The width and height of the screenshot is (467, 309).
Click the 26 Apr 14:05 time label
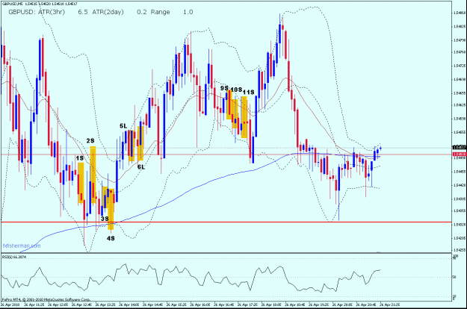click(x=129, y=305)
